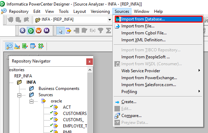
Task: Choose Import from Salesforce.com
Action: tap(158, 85)
